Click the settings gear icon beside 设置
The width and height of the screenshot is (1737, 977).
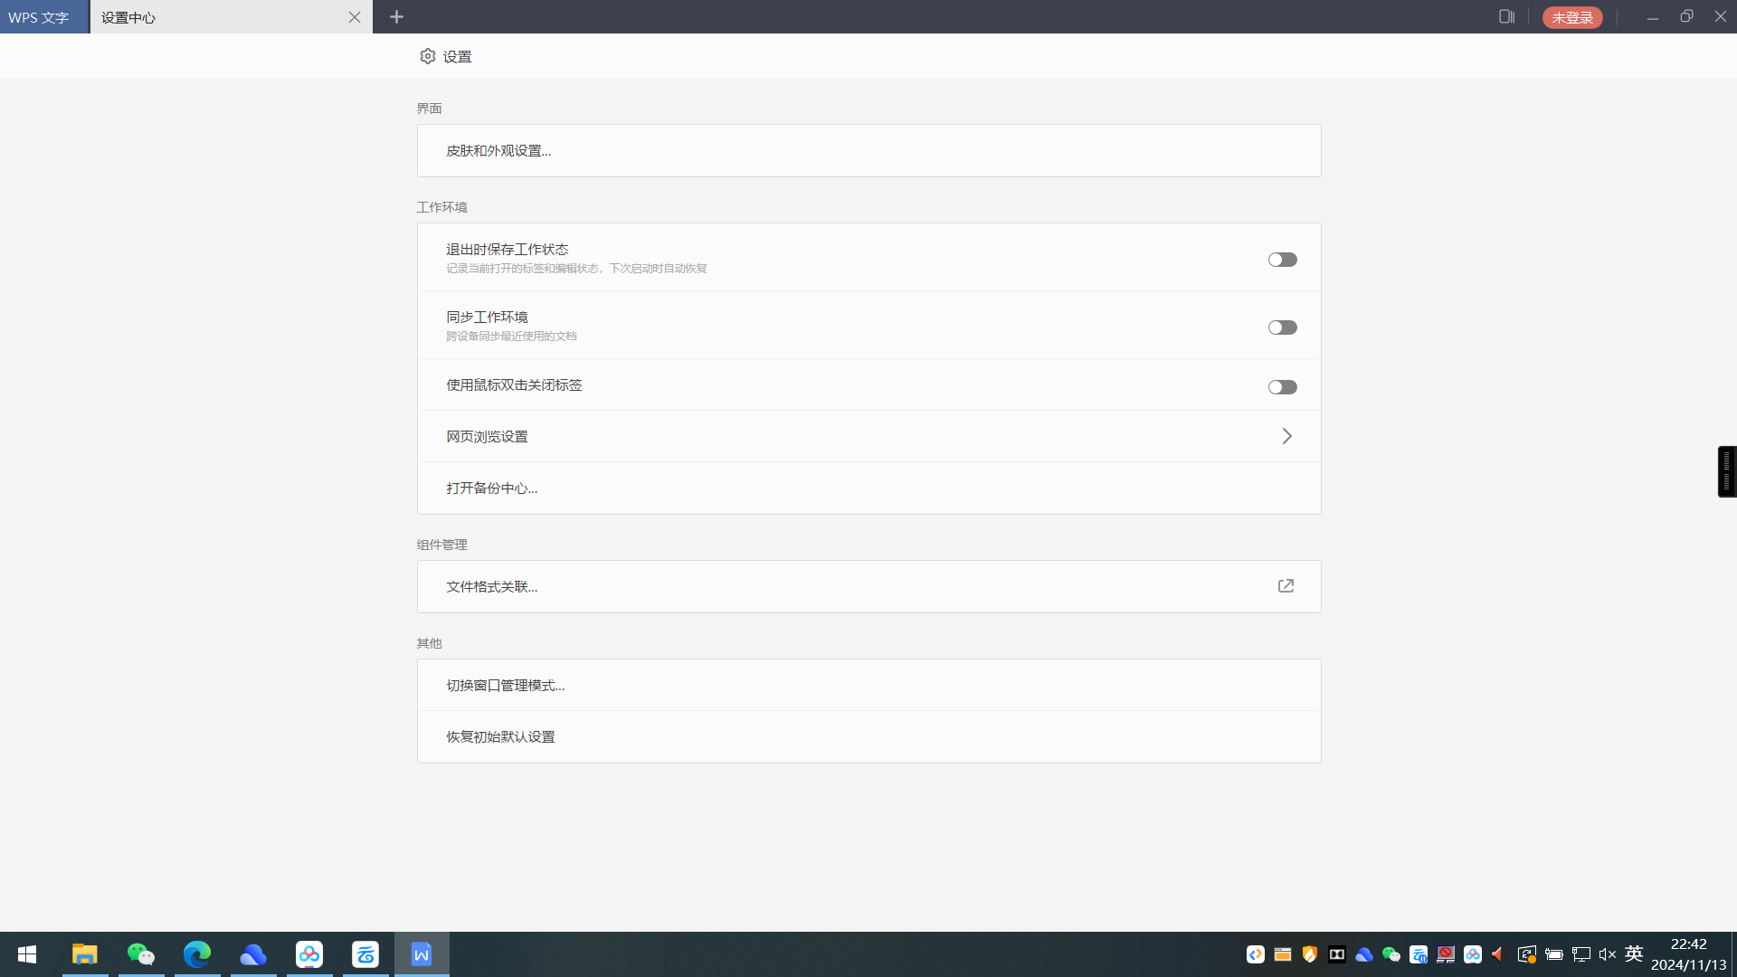click(427, 55)
